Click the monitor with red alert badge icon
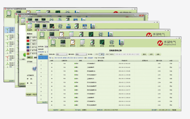 [x=52, y=26]
